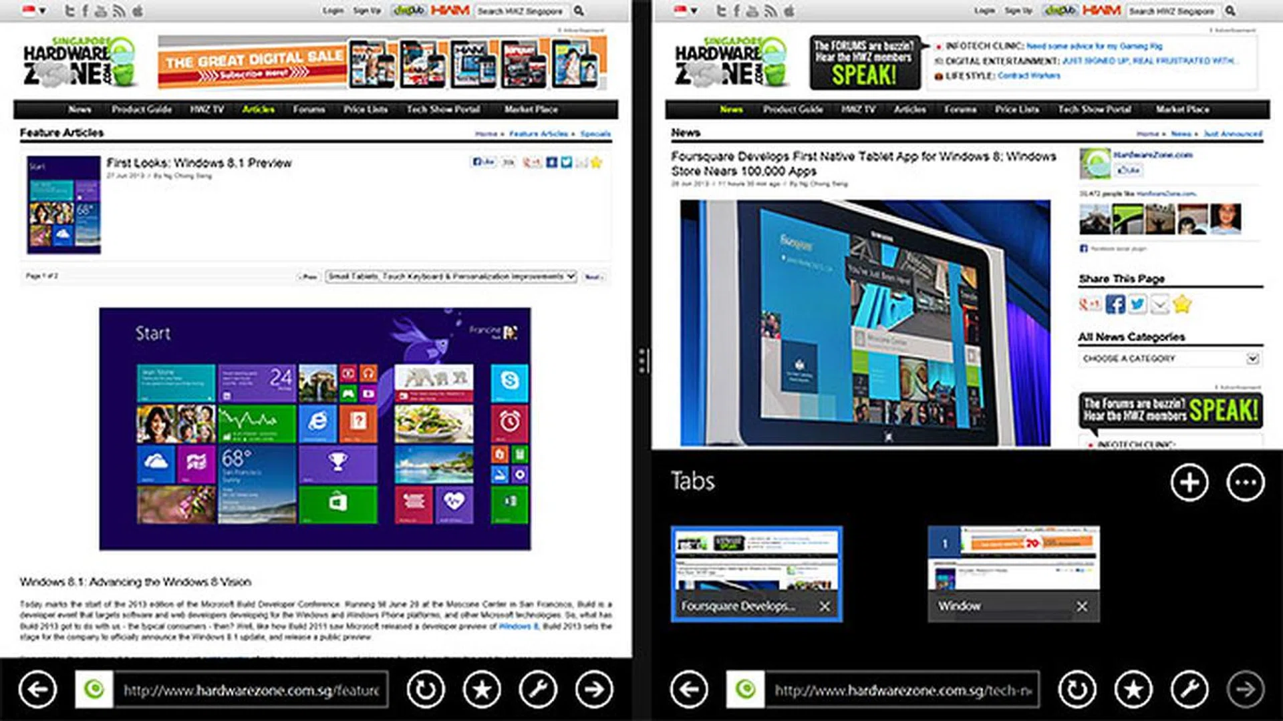
Task: Click the left pane URL address field
Action: (x=251, y=690)
